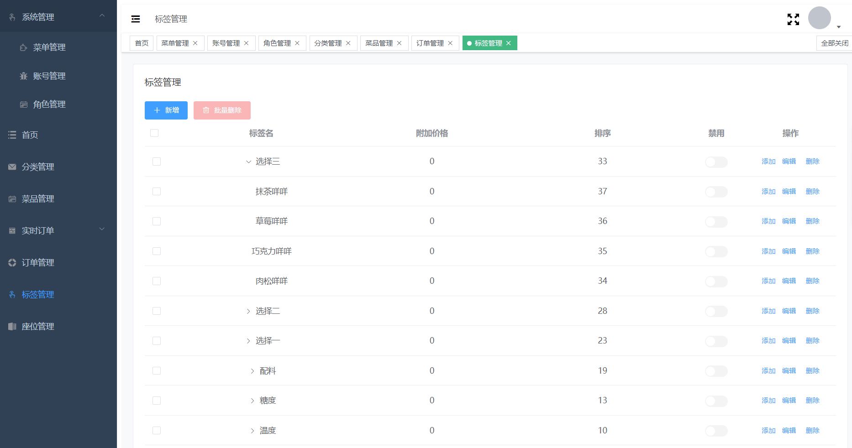
Task: Expand the 选择一 tree row
Action: [x=248, y=341]
